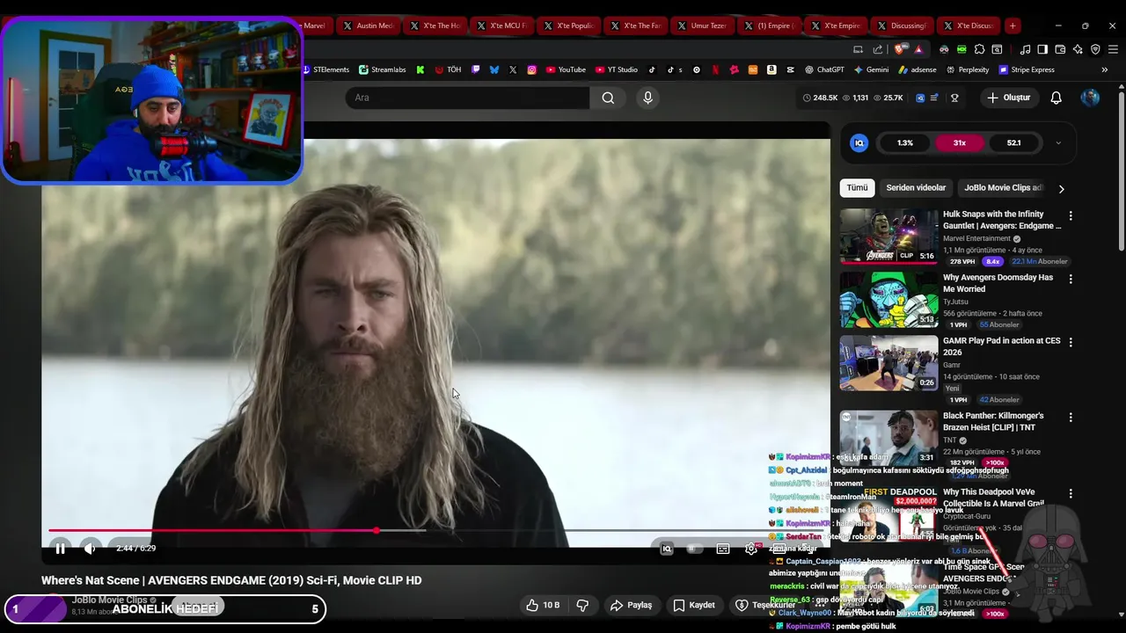Select the Tümü filter chip

pos(858,187)
